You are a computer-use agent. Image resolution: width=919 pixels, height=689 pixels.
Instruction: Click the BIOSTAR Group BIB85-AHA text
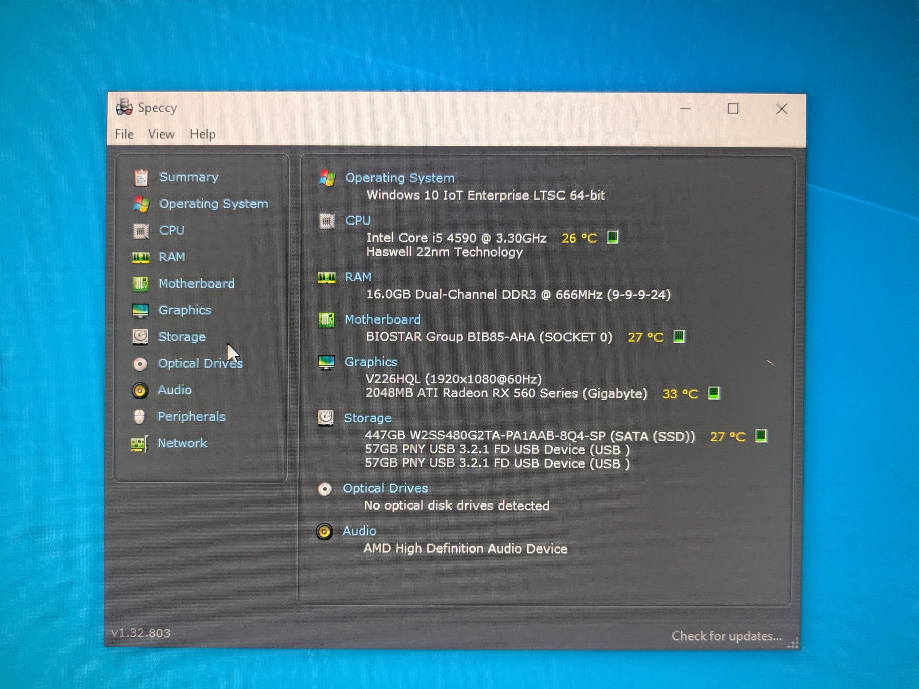[x=489, y=337]
